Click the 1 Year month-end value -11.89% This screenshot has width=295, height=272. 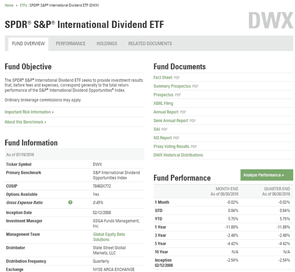click(x=231, y=227)
